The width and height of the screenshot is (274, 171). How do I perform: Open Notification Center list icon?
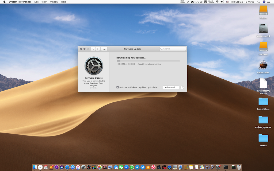pos(269,2)
